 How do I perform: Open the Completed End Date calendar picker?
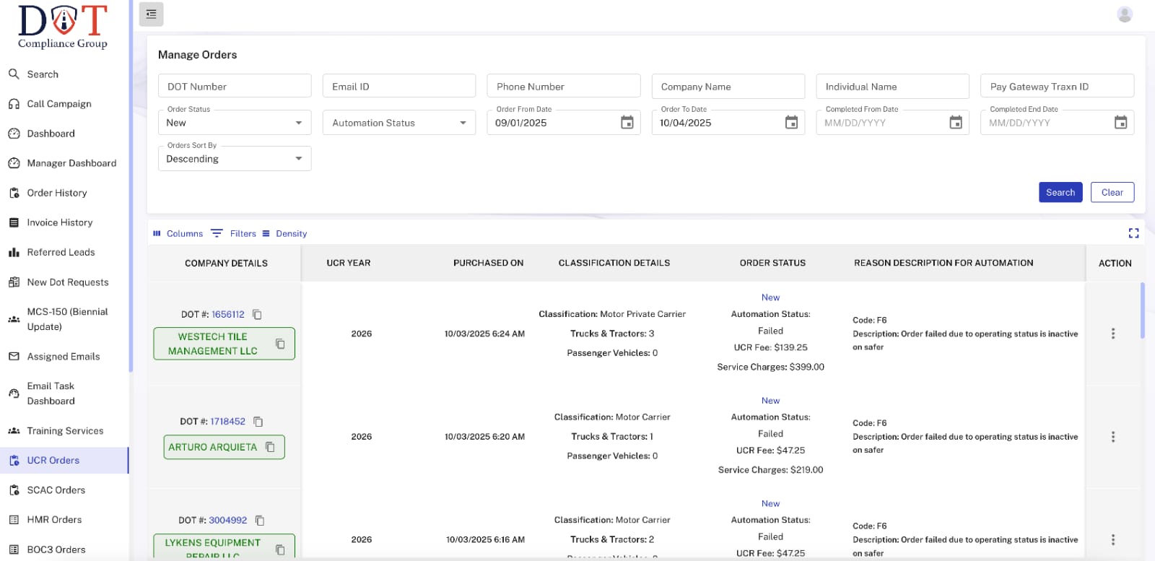(x=1120, y=123)
